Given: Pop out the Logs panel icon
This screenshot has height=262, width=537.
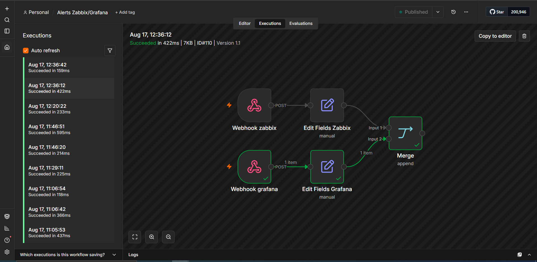Looking at the screenshot, I should (520, 255).
